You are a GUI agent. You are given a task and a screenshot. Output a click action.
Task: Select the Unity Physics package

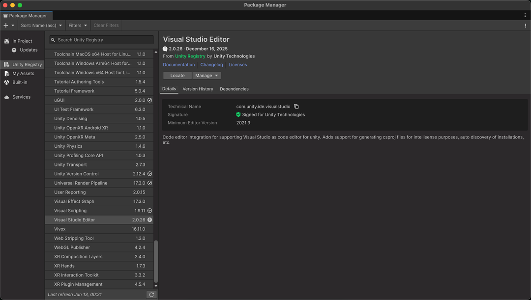(x=99, y=146)
